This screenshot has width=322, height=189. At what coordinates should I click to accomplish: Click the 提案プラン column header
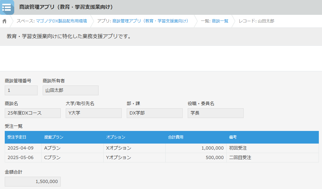(x=73, y=137)
